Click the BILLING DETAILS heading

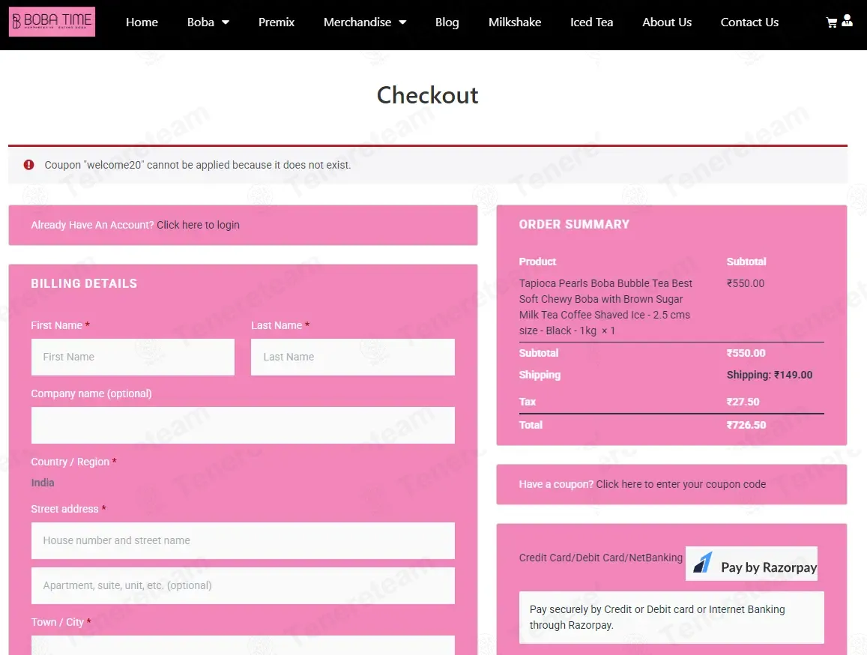[84, 284]
